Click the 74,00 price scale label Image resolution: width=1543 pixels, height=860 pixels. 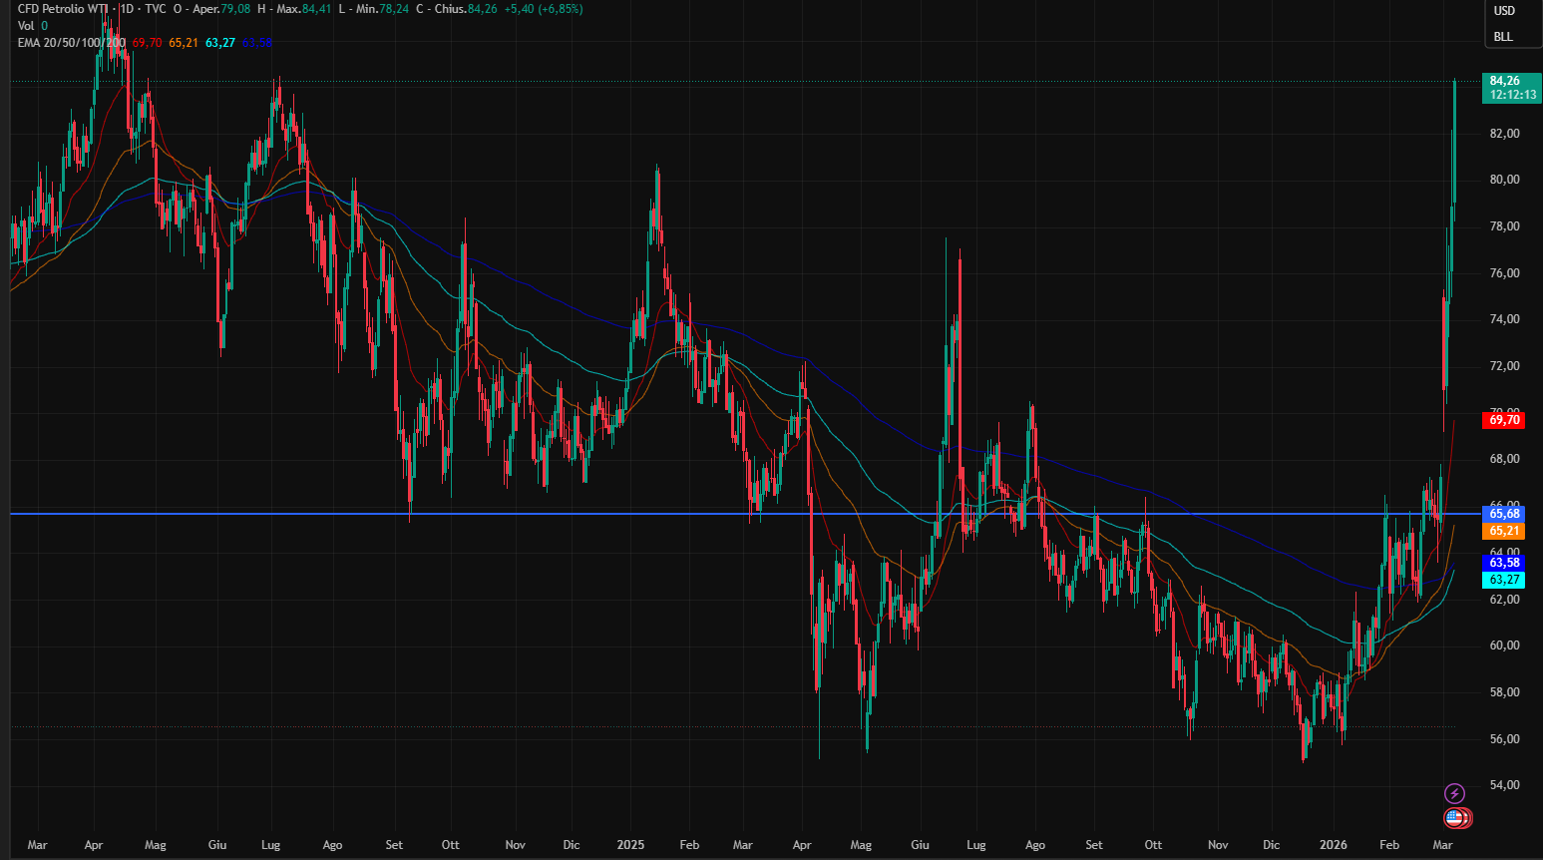click(x=1504, y=319)
